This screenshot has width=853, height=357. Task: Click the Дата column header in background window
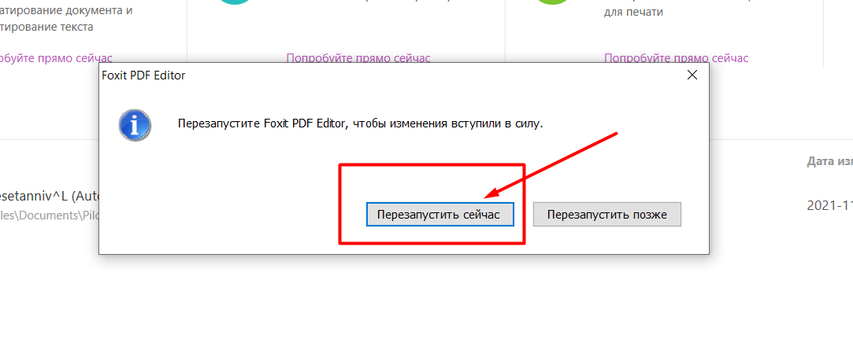(829, 162)
